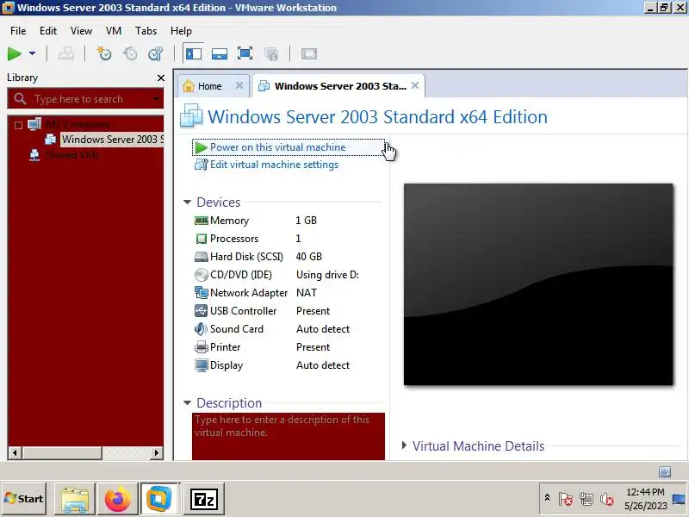Click the Send Ctrl+Alt+Del toolbar icon

point(66,53)
